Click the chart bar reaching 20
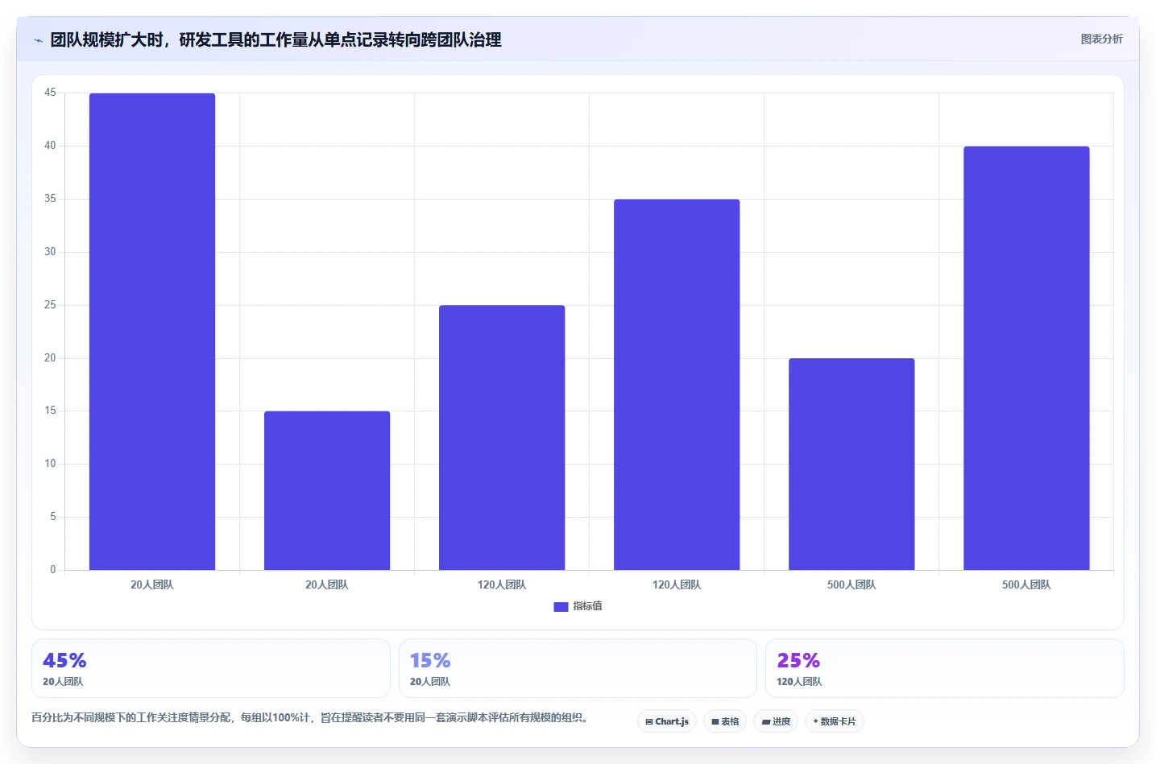The height and width of the screenshot is (764, 1156). (851, 464)
